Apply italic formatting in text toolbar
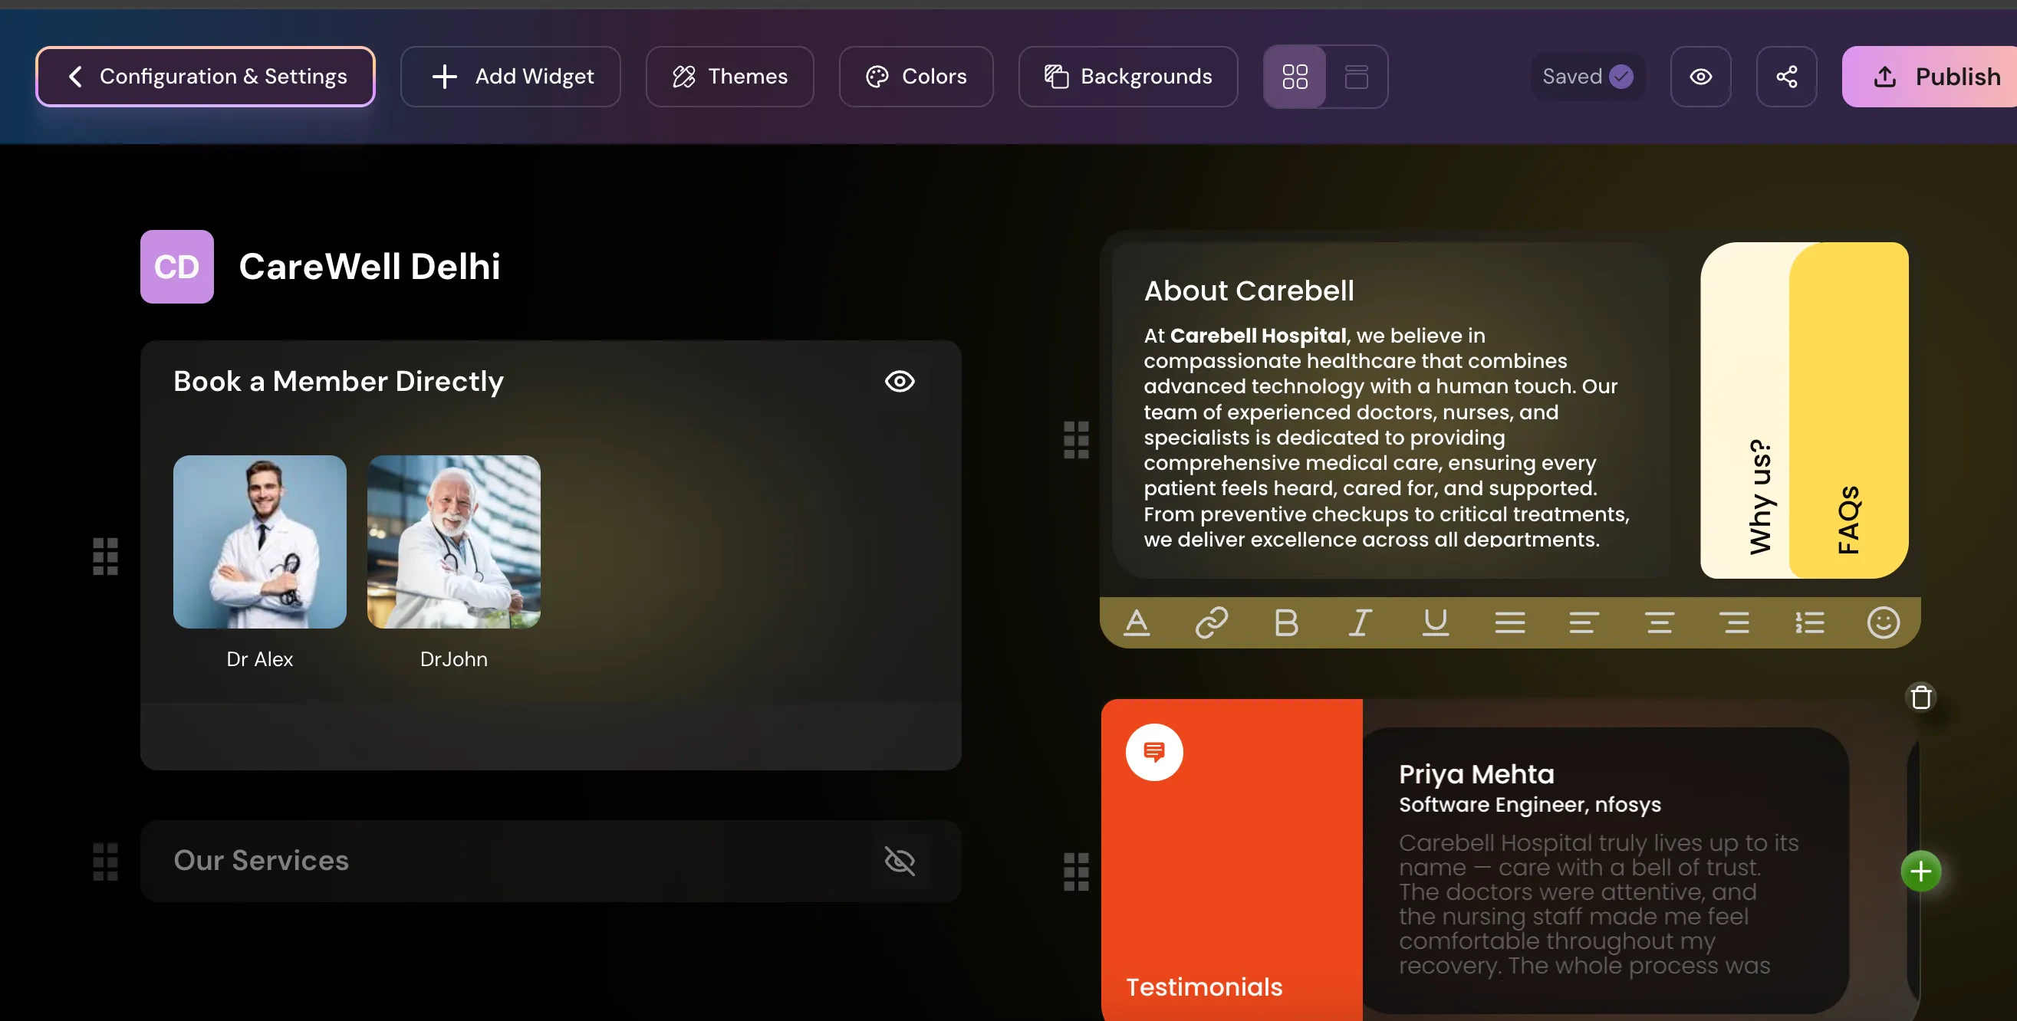 [1360, 622]
